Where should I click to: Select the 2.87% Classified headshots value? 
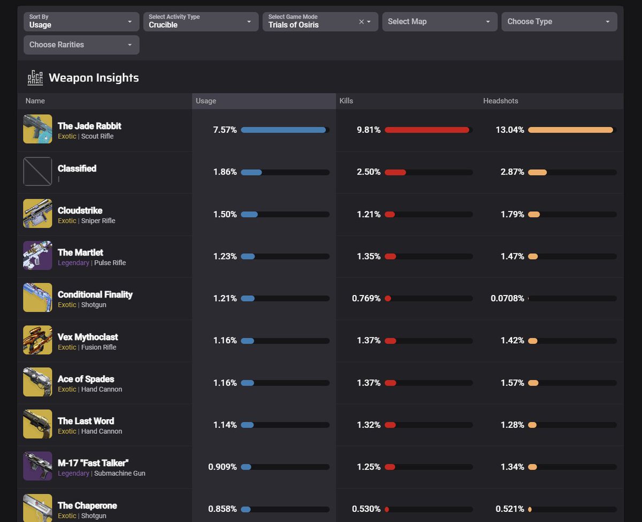pos(513,172)
